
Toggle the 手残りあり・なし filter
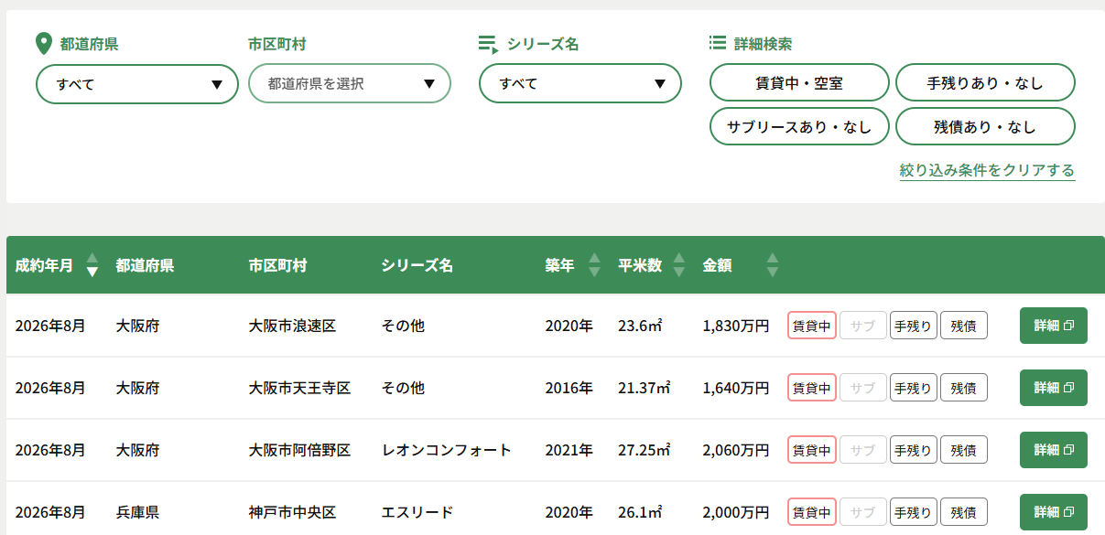pyautogui.click(x=985, y=82)
